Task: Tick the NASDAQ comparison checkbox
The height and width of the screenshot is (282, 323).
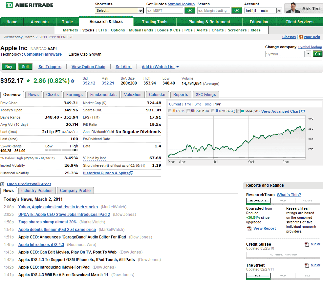Action: tap(213, 111)
